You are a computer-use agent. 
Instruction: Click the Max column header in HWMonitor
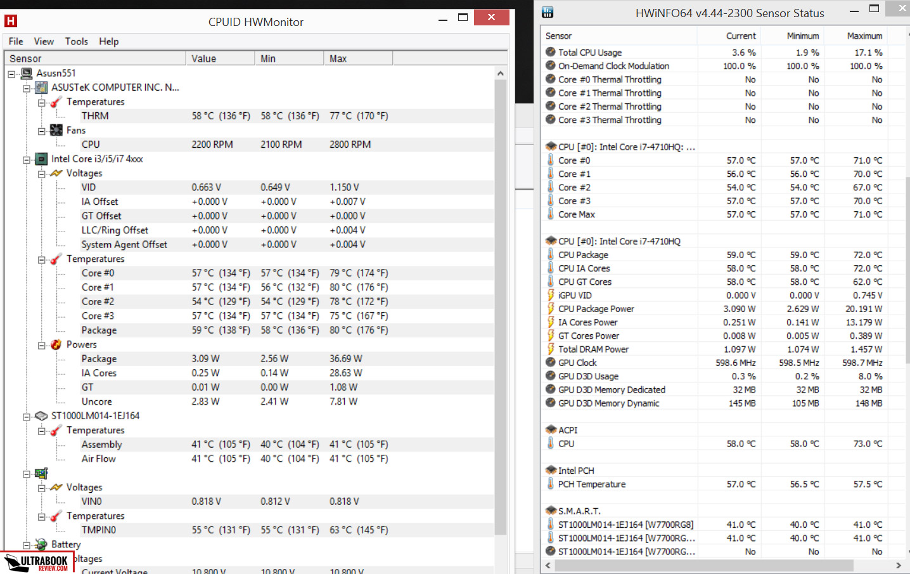coord(358,58)
